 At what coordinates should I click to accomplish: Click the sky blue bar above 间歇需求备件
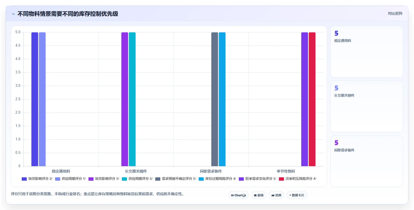(x=222, y=99)
